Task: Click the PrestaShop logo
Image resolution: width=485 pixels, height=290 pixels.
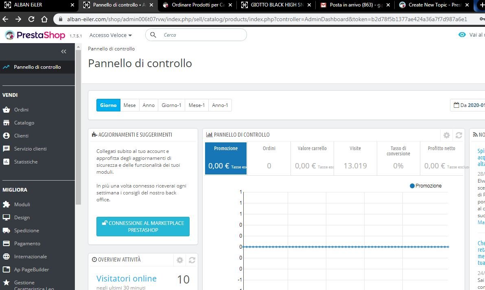Action: 35,35
